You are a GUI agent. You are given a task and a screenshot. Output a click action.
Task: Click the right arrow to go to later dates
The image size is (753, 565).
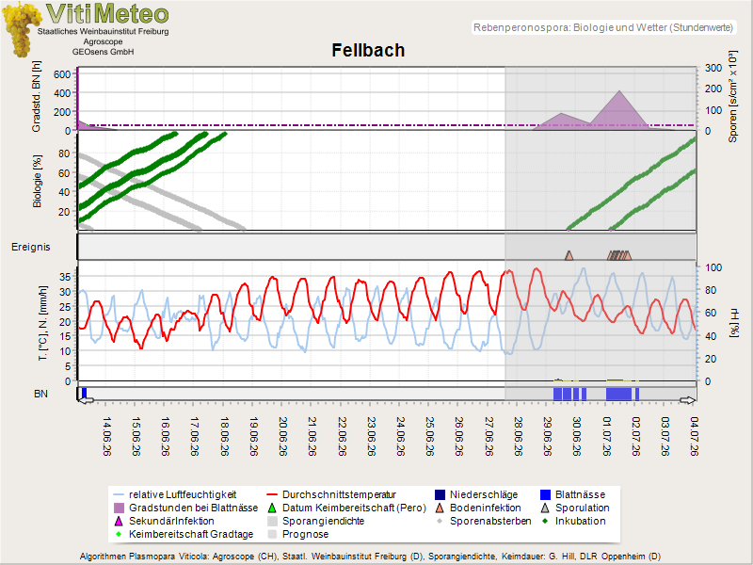pyautogui.click(x=687, y=400)
